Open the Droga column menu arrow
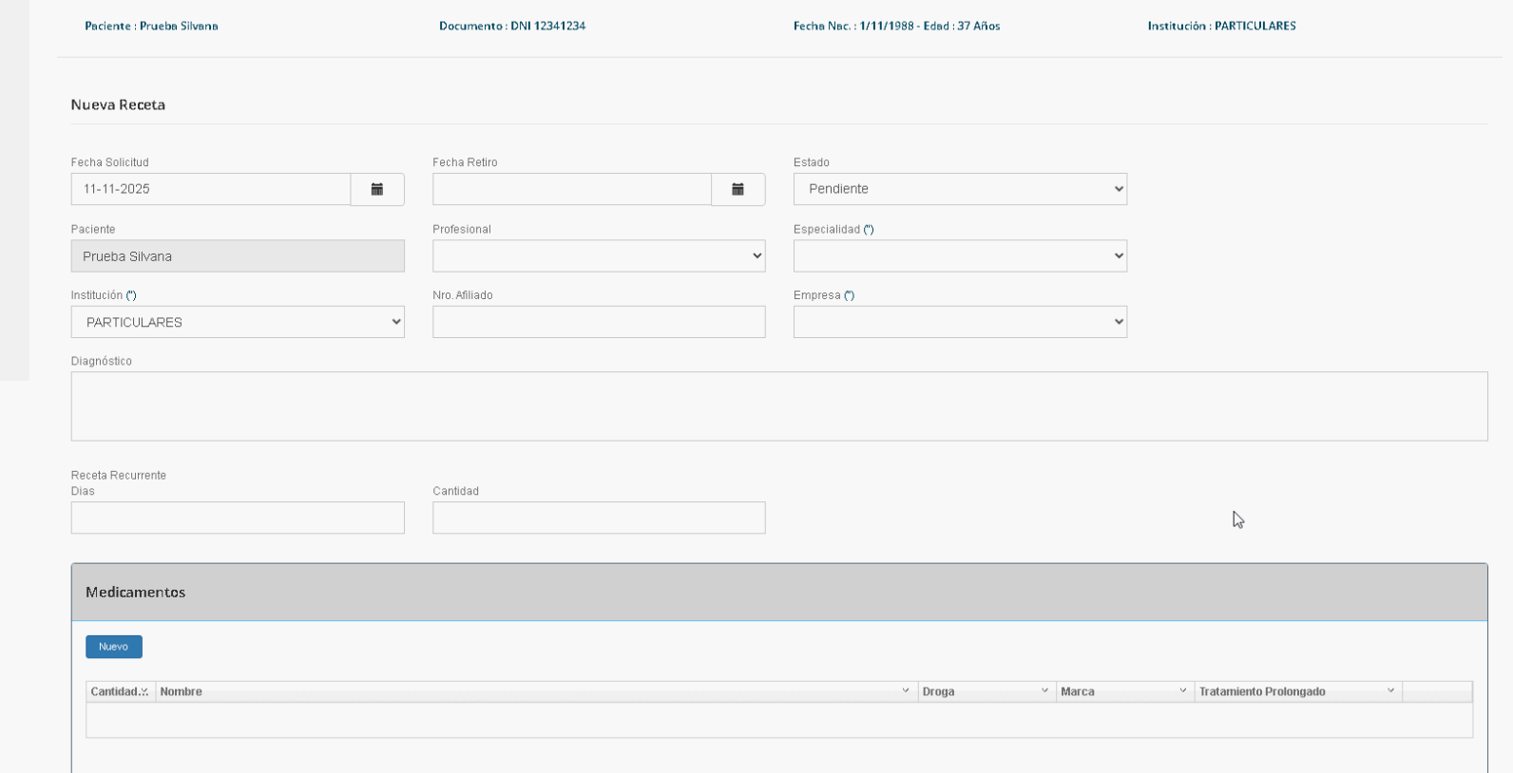The width and height of the screenshot is (1513, 773). click(1044, 691)
